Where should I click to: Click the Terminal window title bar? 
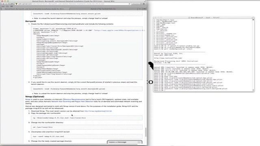pos(204,17)
